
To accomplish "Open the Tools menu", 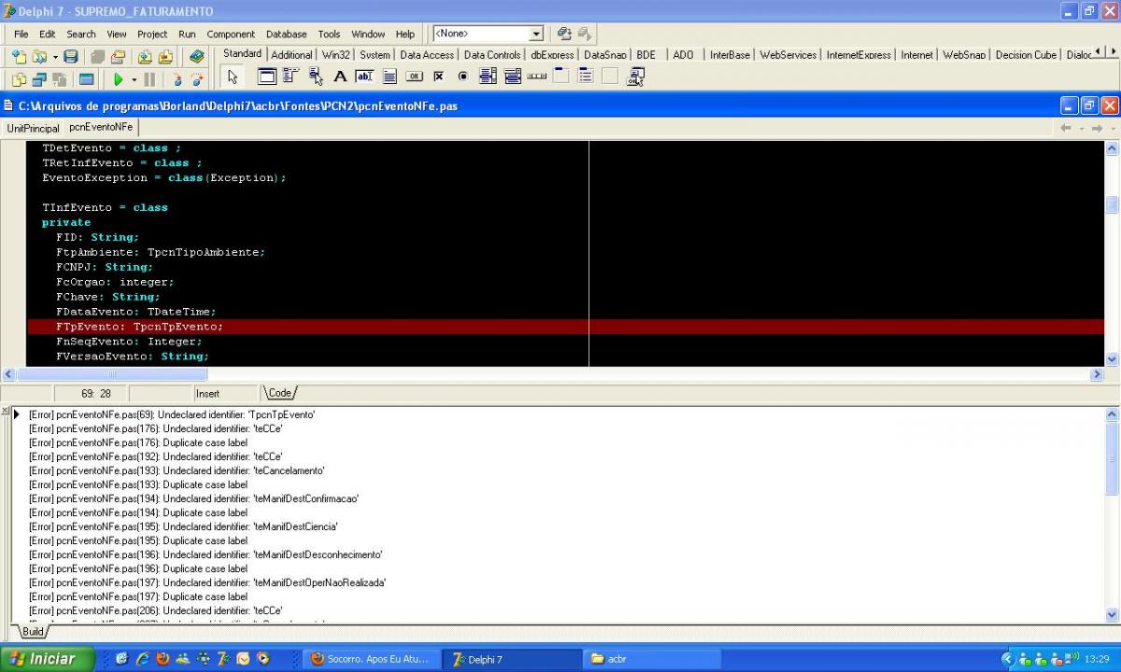I will [x=329, y=34].
